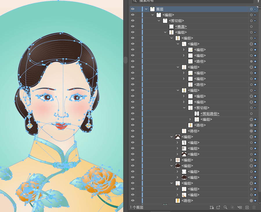Select the 图层 layer name
The height and width of the screenshot is (212, 261).
pyautogui.click(x=160, y=9)
